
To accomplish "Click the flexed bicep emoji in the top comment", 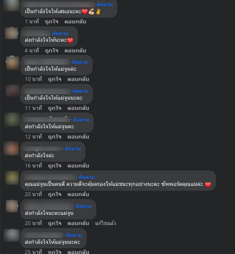I will click(91, 12).
